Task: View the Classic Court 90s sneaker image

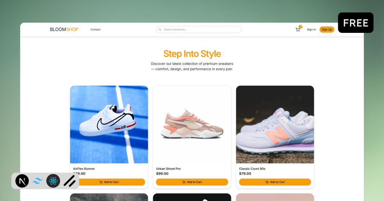Action: click(x=275, y=124)
